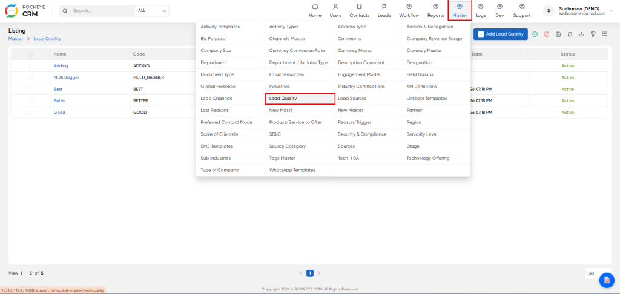Click the ROCKEYE CRM logo
Image resolution: width=620 pixels, height=294 pixels.
coord(24,11)
